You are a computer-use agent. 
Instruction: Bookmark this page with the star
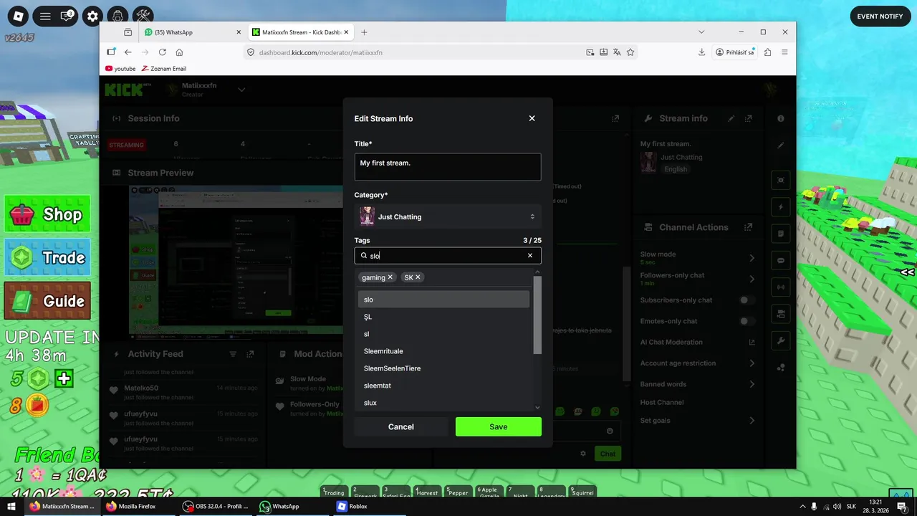tap(630, 52)
